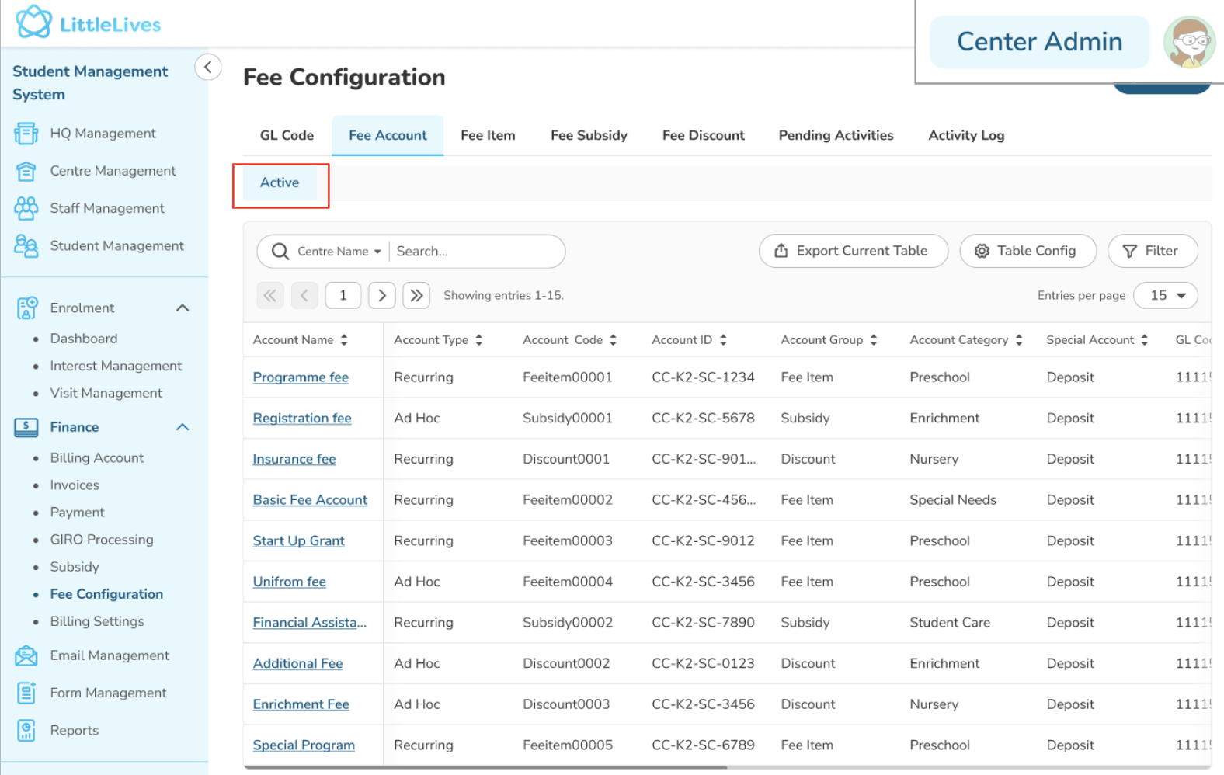Screen dimensions: 1224x775
Task: Click the user avatar profile picture
Action: click(1189, 42)
